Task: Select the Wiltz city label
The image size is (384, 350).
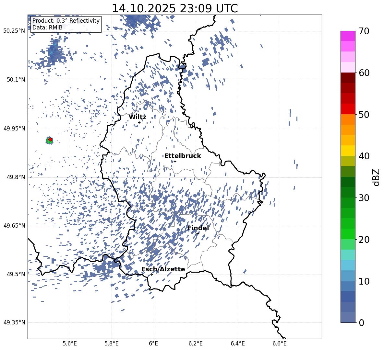Action: (x=138, y=117)
